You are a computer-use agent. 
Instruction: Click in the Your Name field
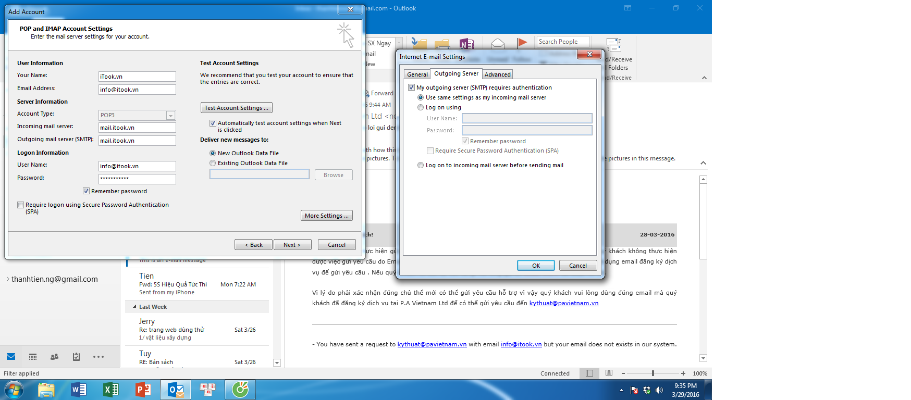tap(137, 77)
